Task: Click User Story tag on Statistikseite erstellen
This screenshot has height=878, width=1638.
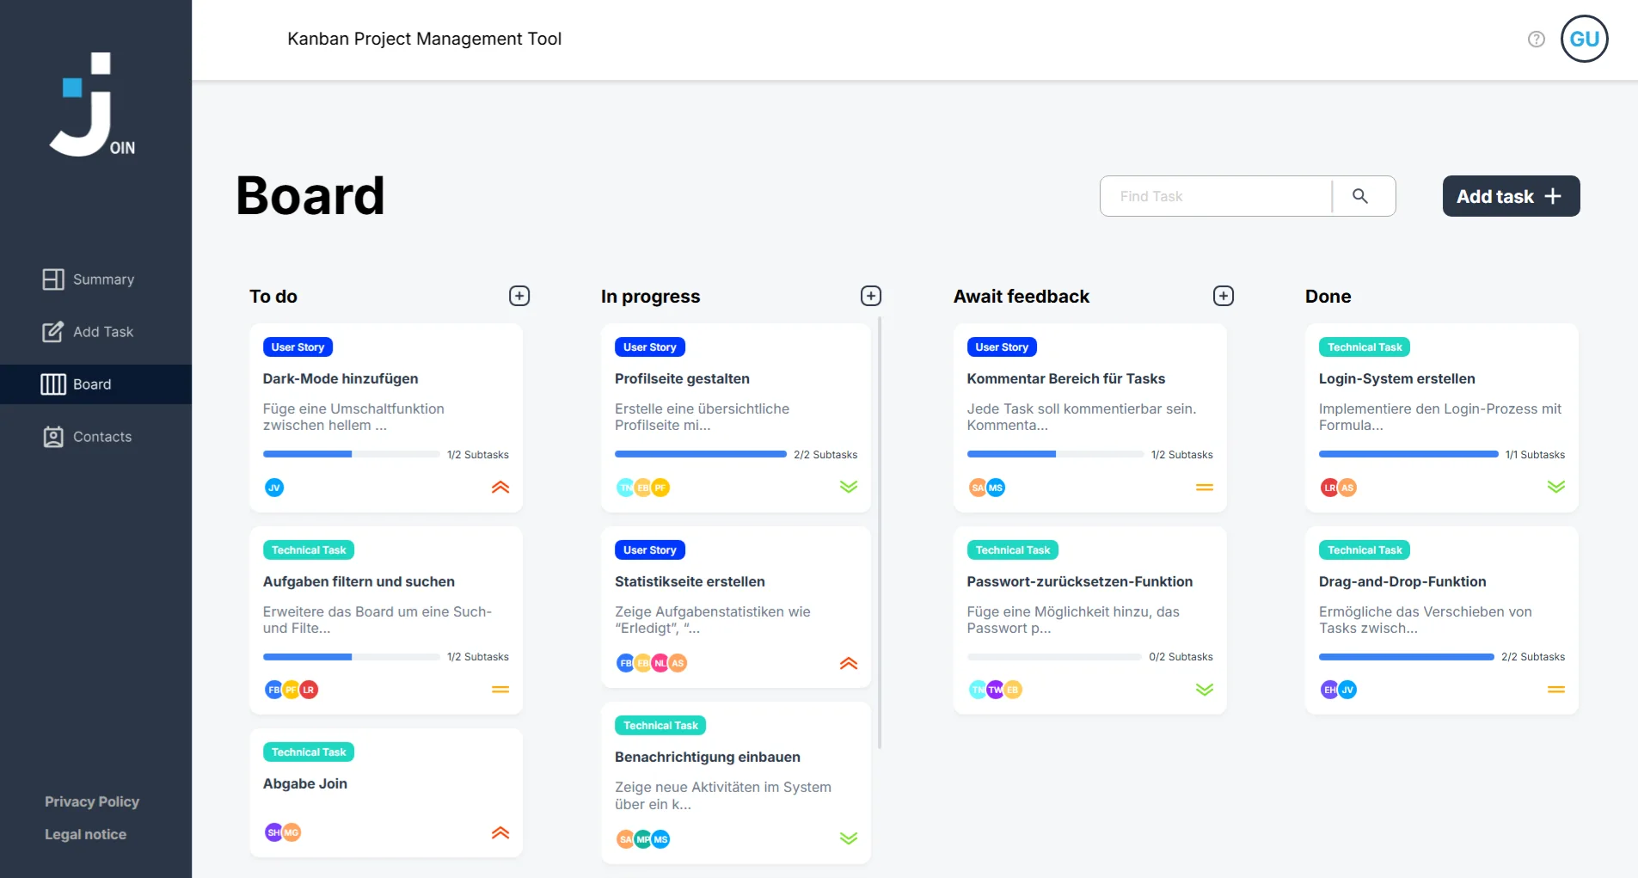Action: coord(650,550)
